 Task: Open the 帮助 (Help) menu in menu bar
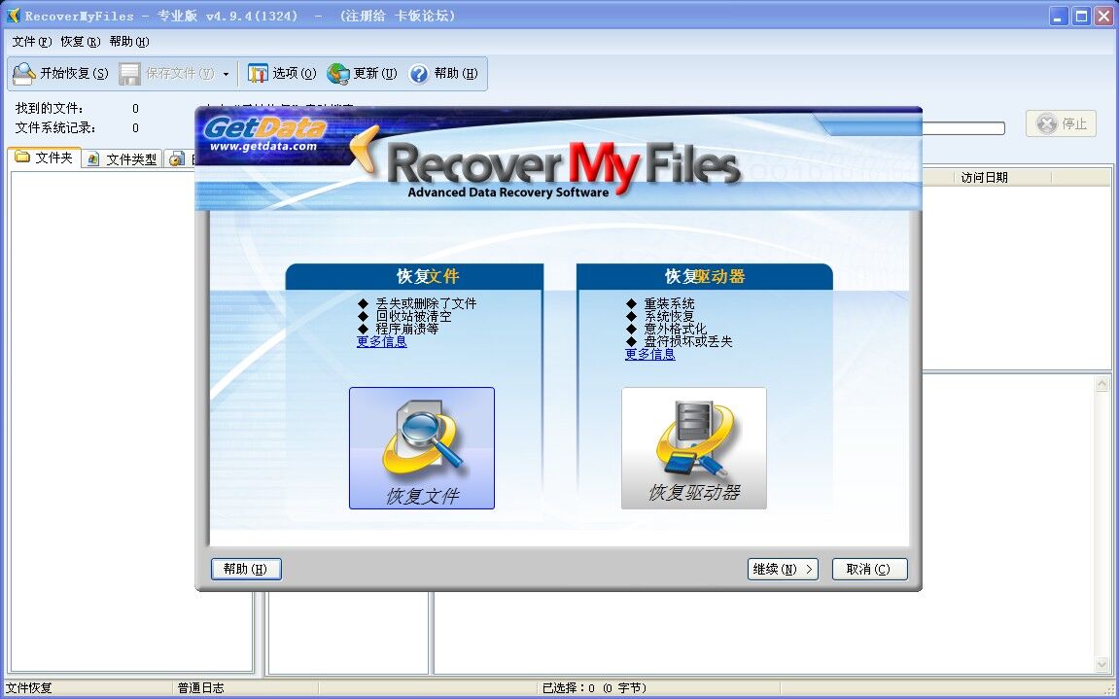[x=129, y=42]
